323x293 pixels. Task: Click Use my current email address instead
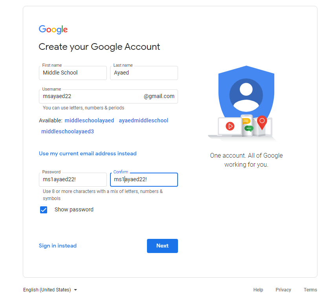pos(88,154)
